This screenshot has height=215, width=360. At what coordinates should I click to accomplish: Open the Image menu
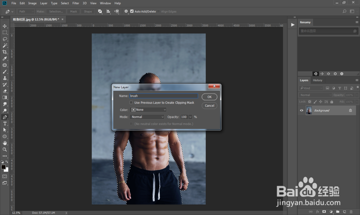click(x=32, y=3)
